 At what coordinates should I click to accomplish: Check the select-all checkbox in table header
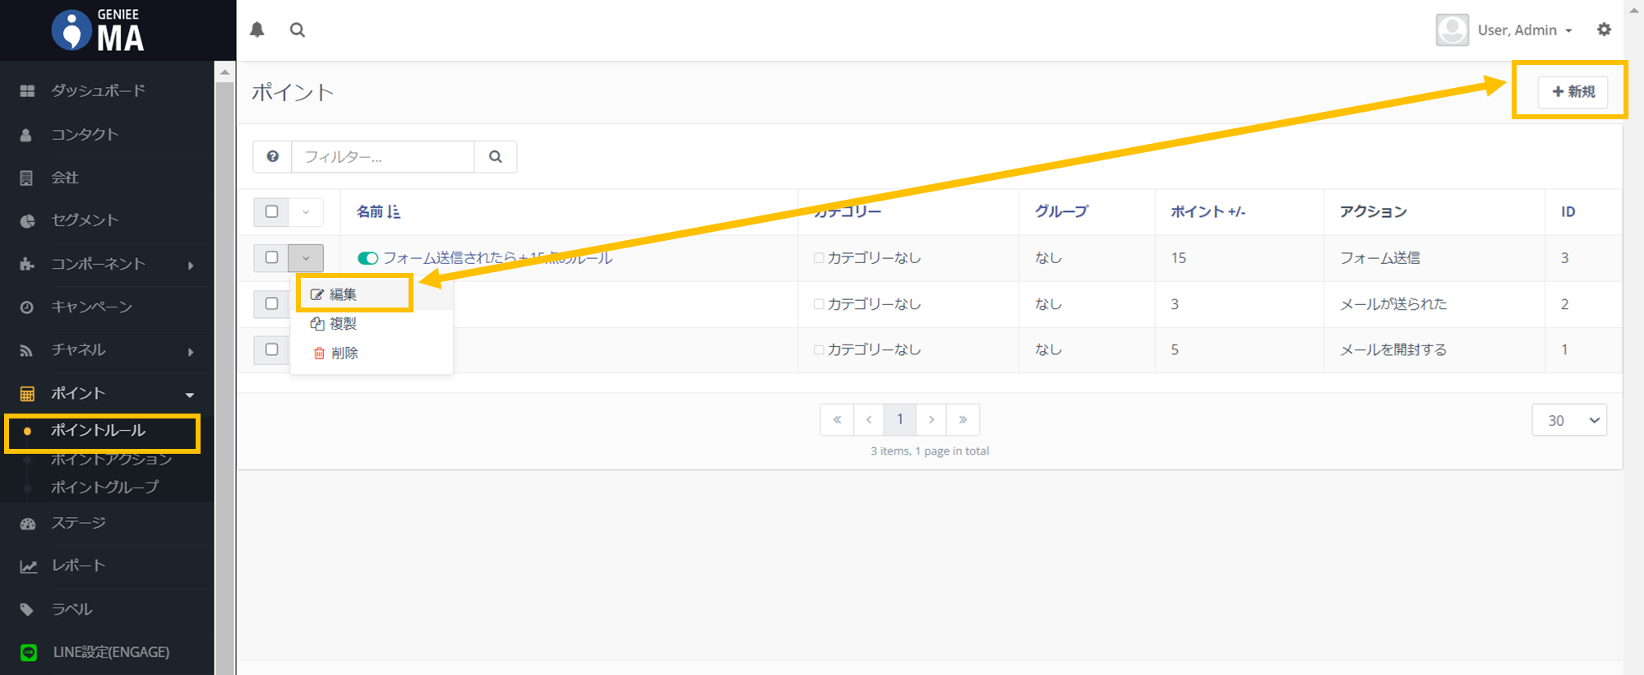click(272, 211)
